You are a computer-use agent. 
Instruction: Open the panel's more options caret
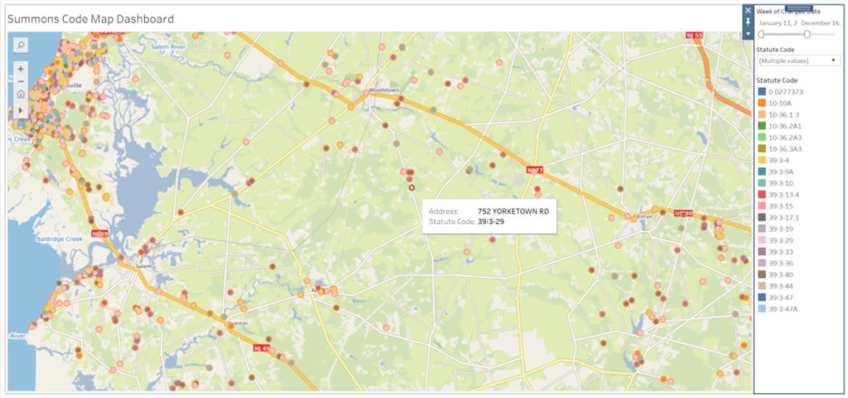click(748, 34)
